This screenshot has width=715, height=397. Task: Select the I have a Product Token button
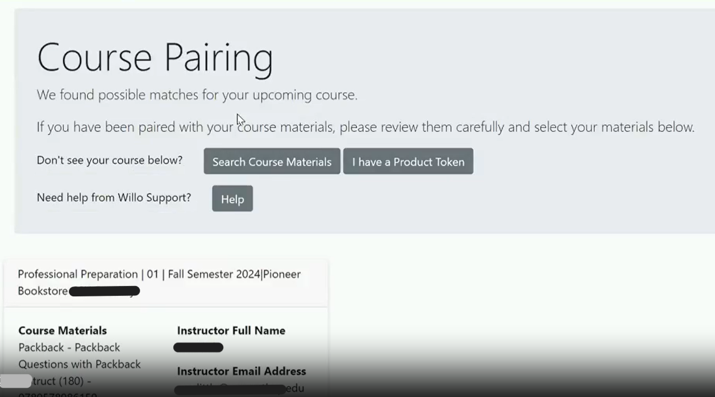click(x=408, y=161)
